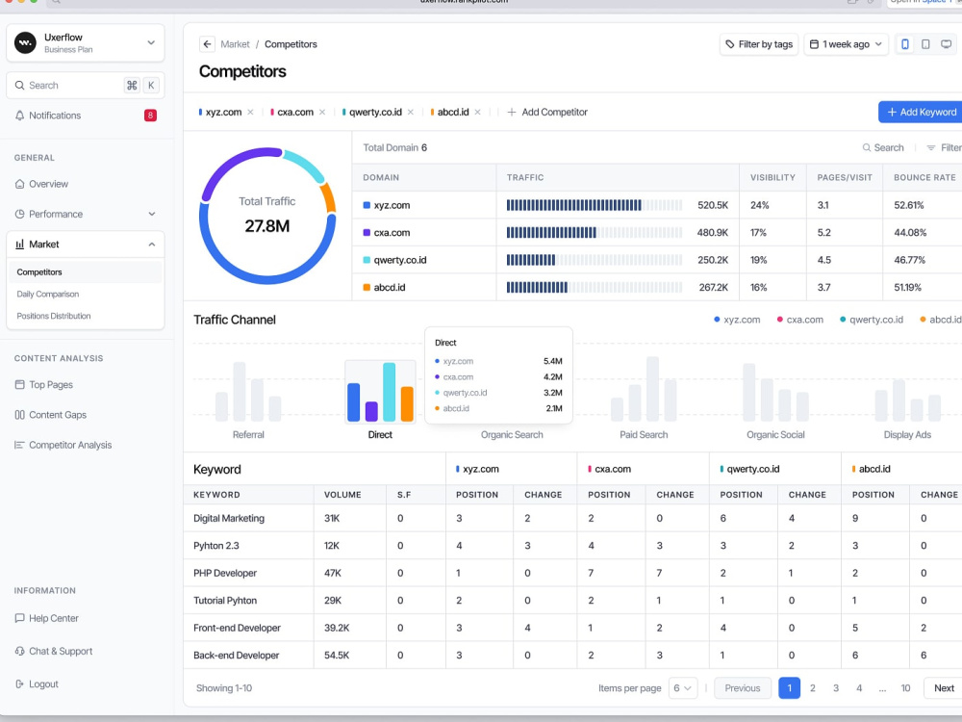Switch to desktop device view icon

(947, 44)
